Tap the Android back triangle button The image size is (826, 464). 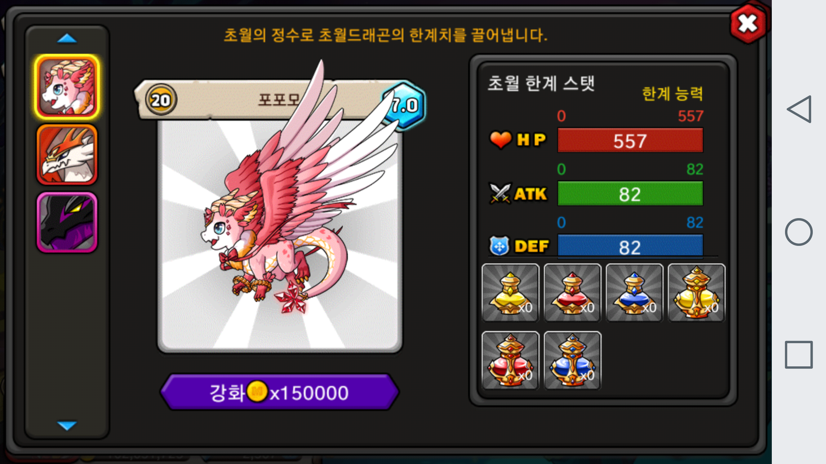point(799,109)
